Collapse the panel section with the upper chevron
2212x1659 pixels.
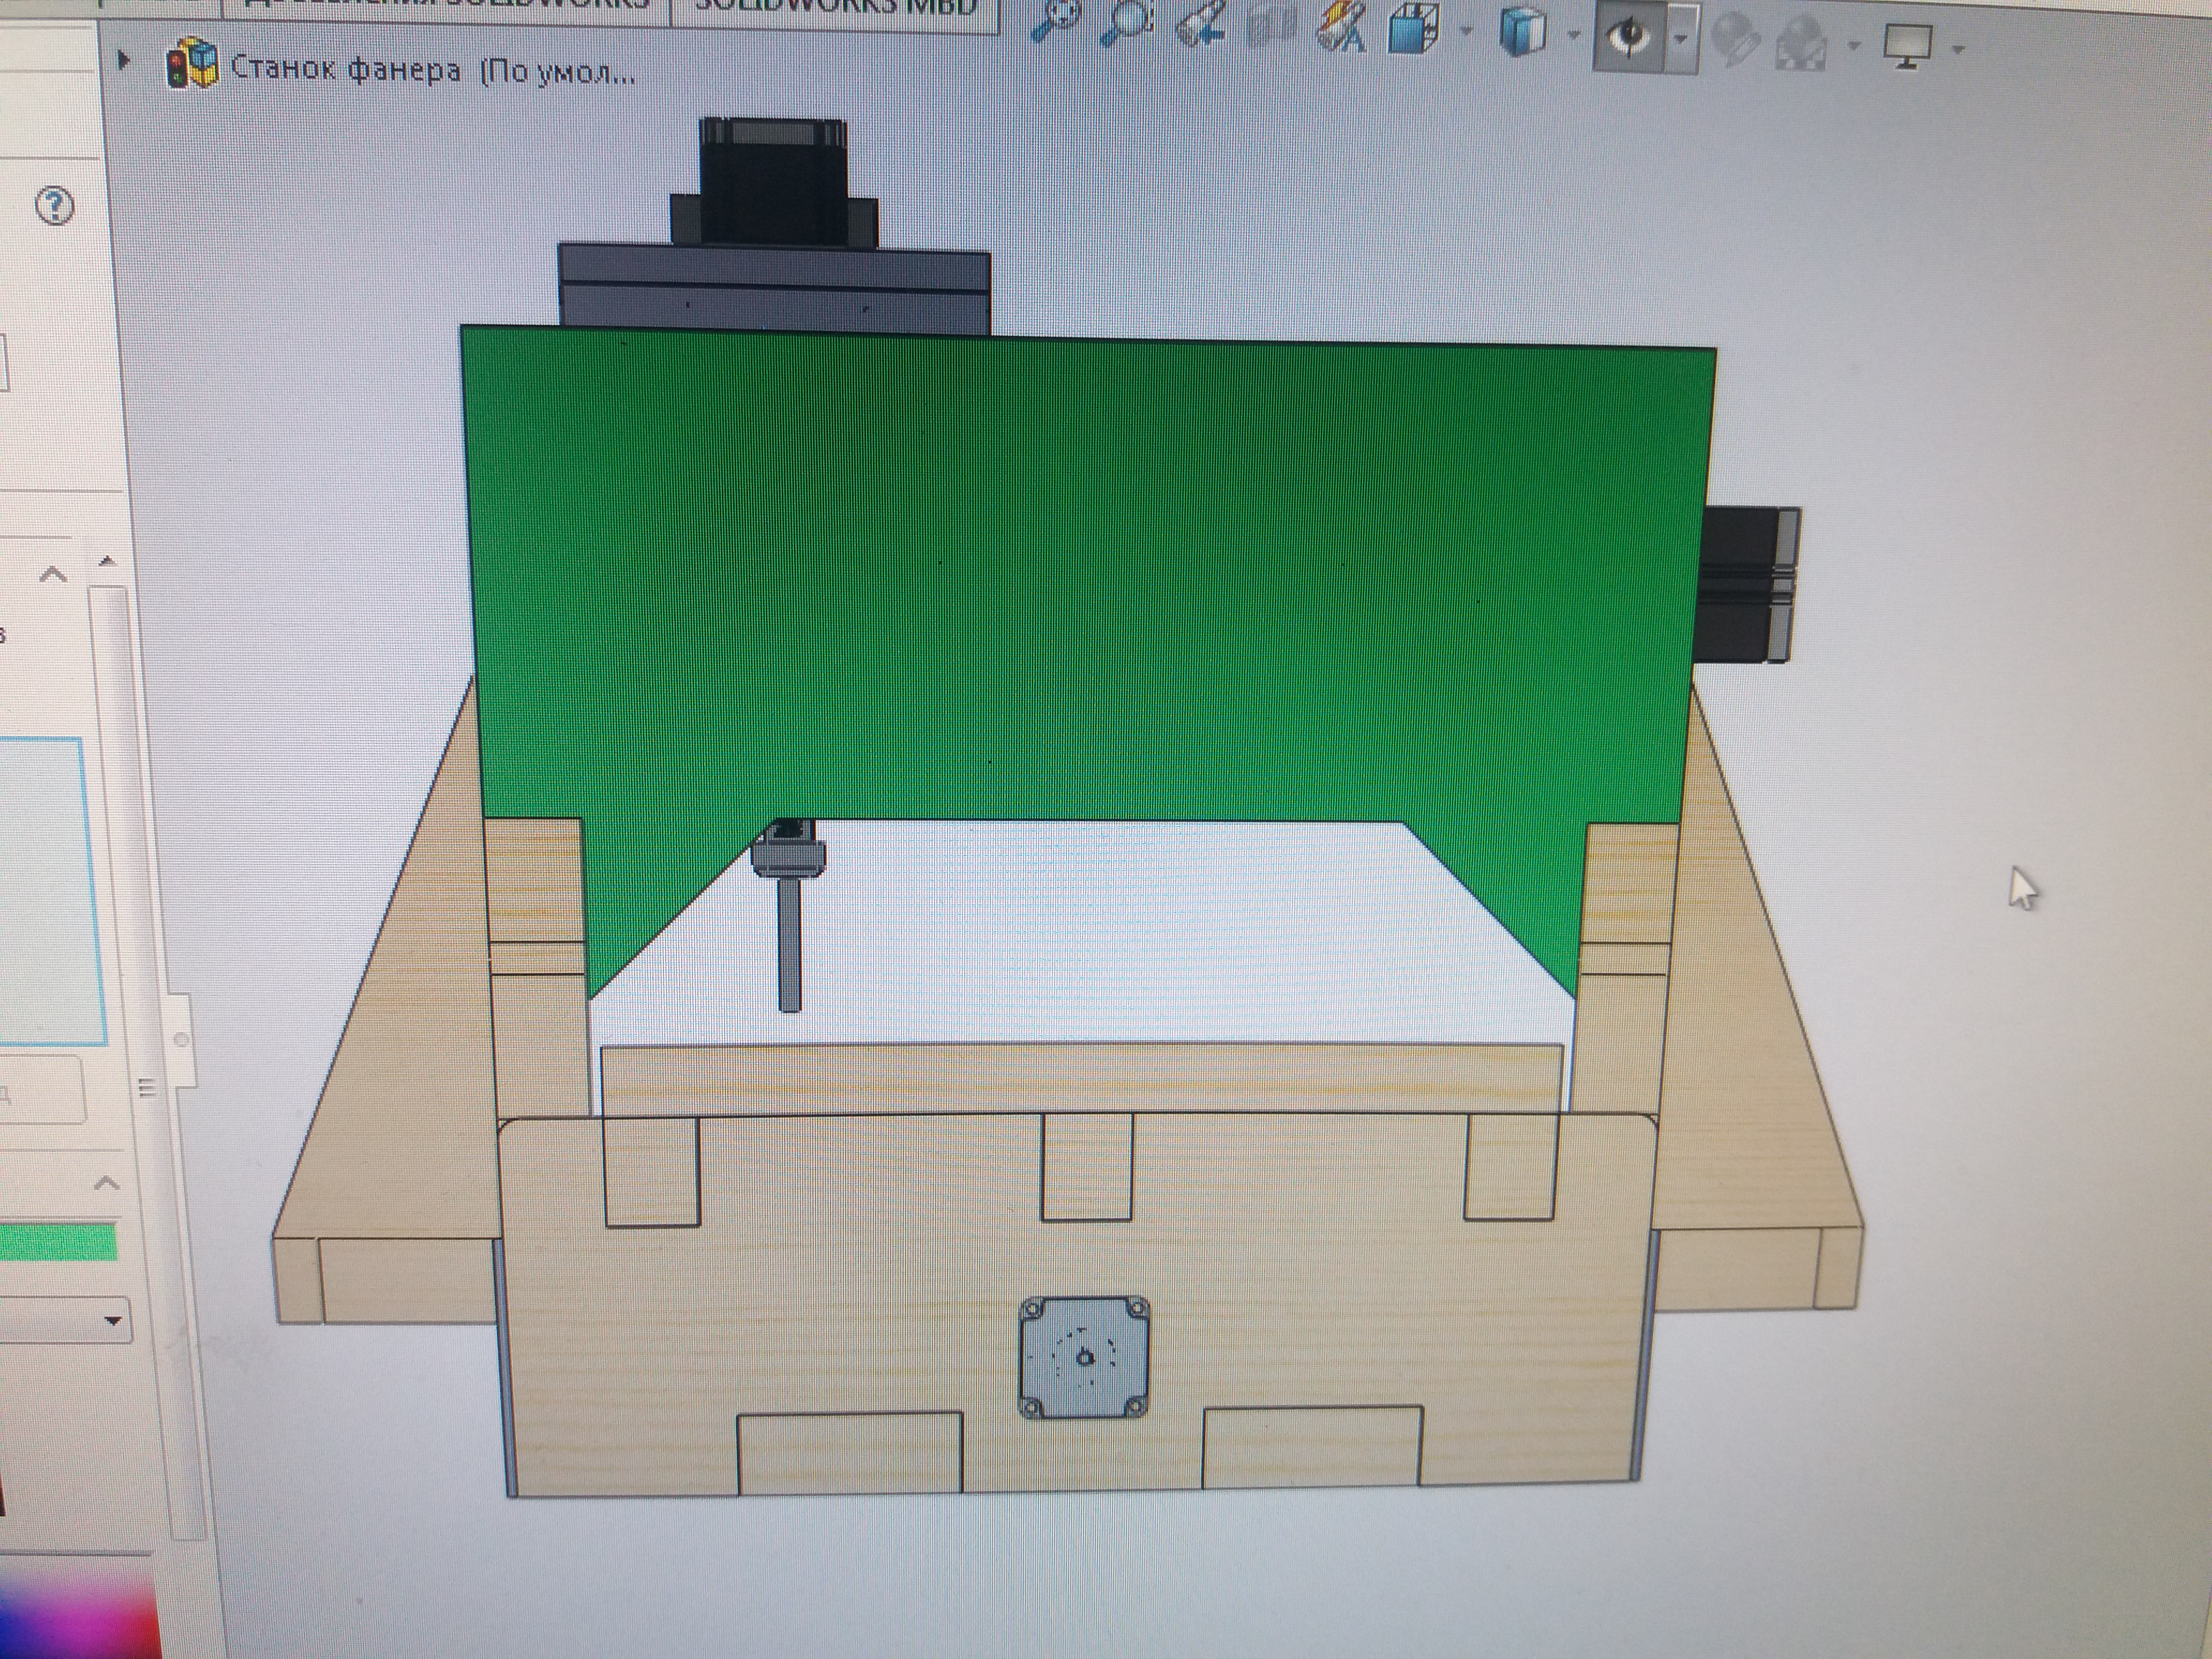[x=53, y=575]
